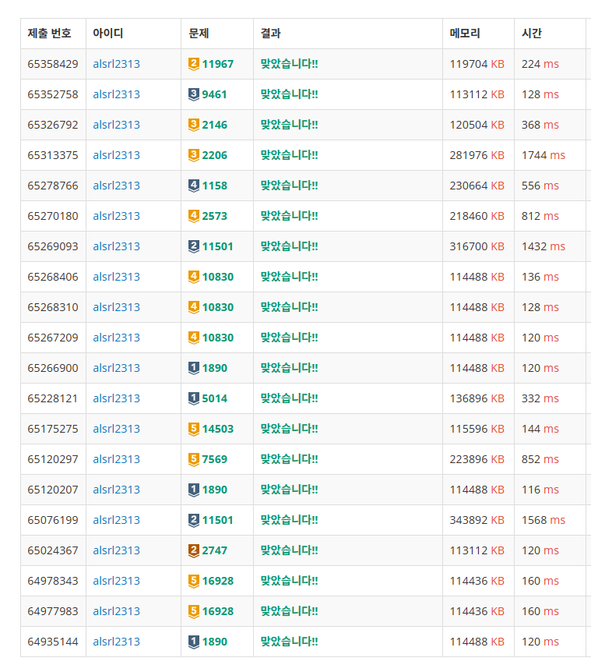Viewport: 591px width, 665px height.
Task: Click time value 852 ms
Action: [x=540, y=459]
